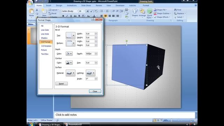224x126 pixels.
Task: Switch to the Review ribbon tab
Action: pos(99,6)
